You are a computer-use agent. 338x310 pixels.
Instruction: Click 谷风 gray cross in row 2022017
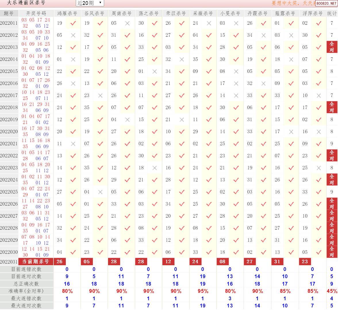(100, 96)
